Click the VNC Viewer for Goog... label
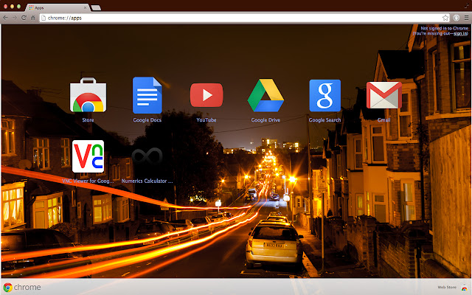The image size is (472, 295). tap(88, 181)
